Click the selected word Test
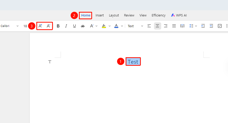This screenshot has height=123, width=228. [x=133, y=62]
